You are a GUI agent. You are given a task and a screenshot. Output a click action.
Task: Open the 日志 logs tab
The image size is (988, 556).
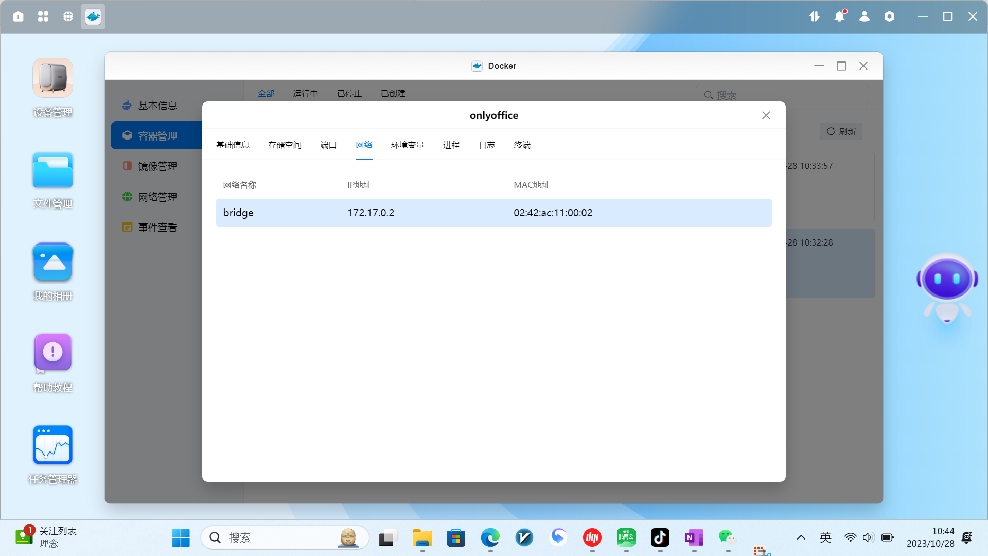(x=487, y=145)
